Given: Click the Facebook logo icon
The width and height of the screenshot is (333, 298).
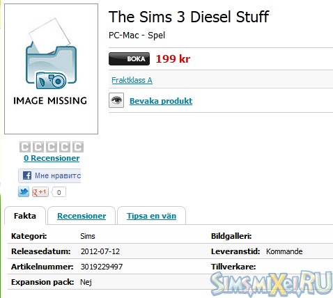Looking at the screenshot, I should pyautogui.click(x=27, y=175).
